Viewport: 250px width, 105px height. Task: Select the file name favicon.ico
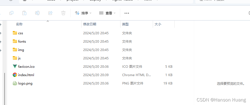[x=26, y=67]
